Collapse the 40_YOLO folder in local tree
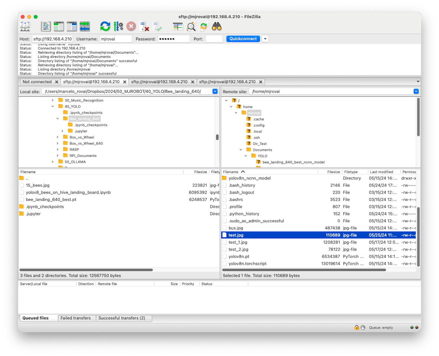Viewport: 439px width, 356px height. [x=53, y=106]
